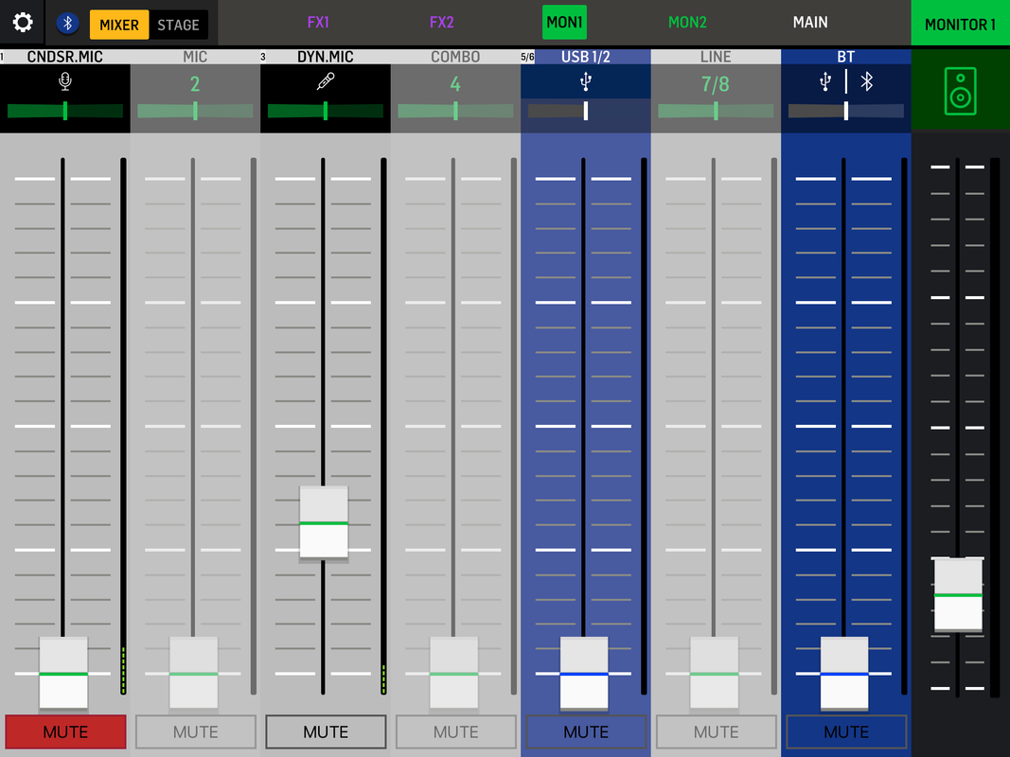Click the CNDSR.MIC level meter
The height and width of the screenshot is (757, 1010).
123,426
